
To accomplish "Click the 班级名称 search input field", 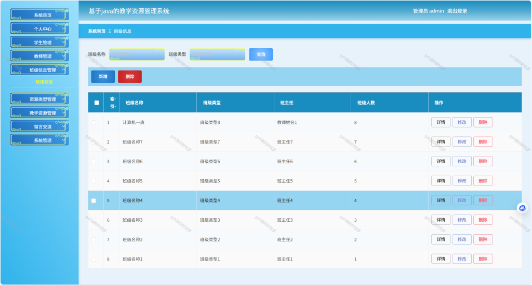I will [x=137, y=54].
